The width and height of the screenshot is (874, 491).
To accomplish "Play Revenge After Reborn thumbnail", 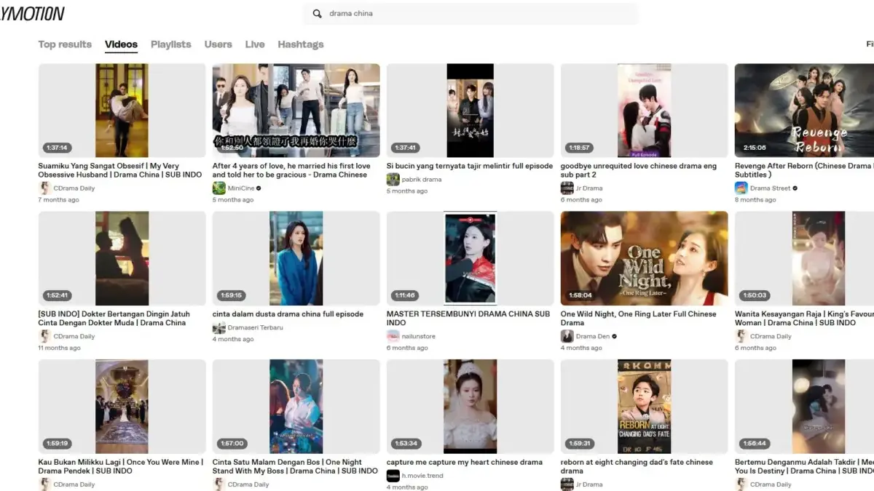I will tap(804, 111).
